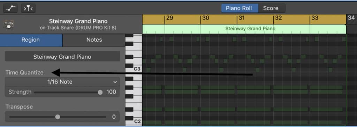Click the Transpose label
Viewport: 357px width, 127px height.
tap(19, 107)
